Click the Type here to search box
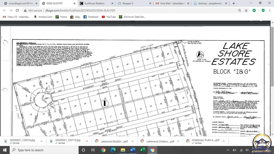 coord(44,150)
